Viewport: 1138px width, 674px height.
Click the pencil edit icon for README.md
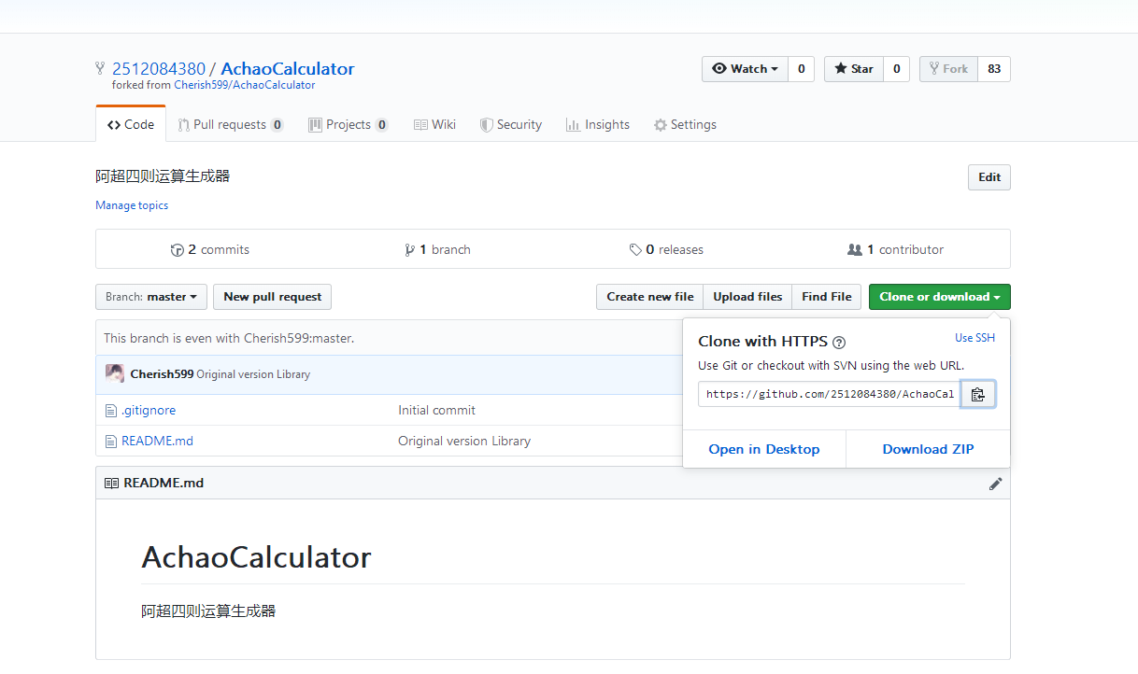995,484
